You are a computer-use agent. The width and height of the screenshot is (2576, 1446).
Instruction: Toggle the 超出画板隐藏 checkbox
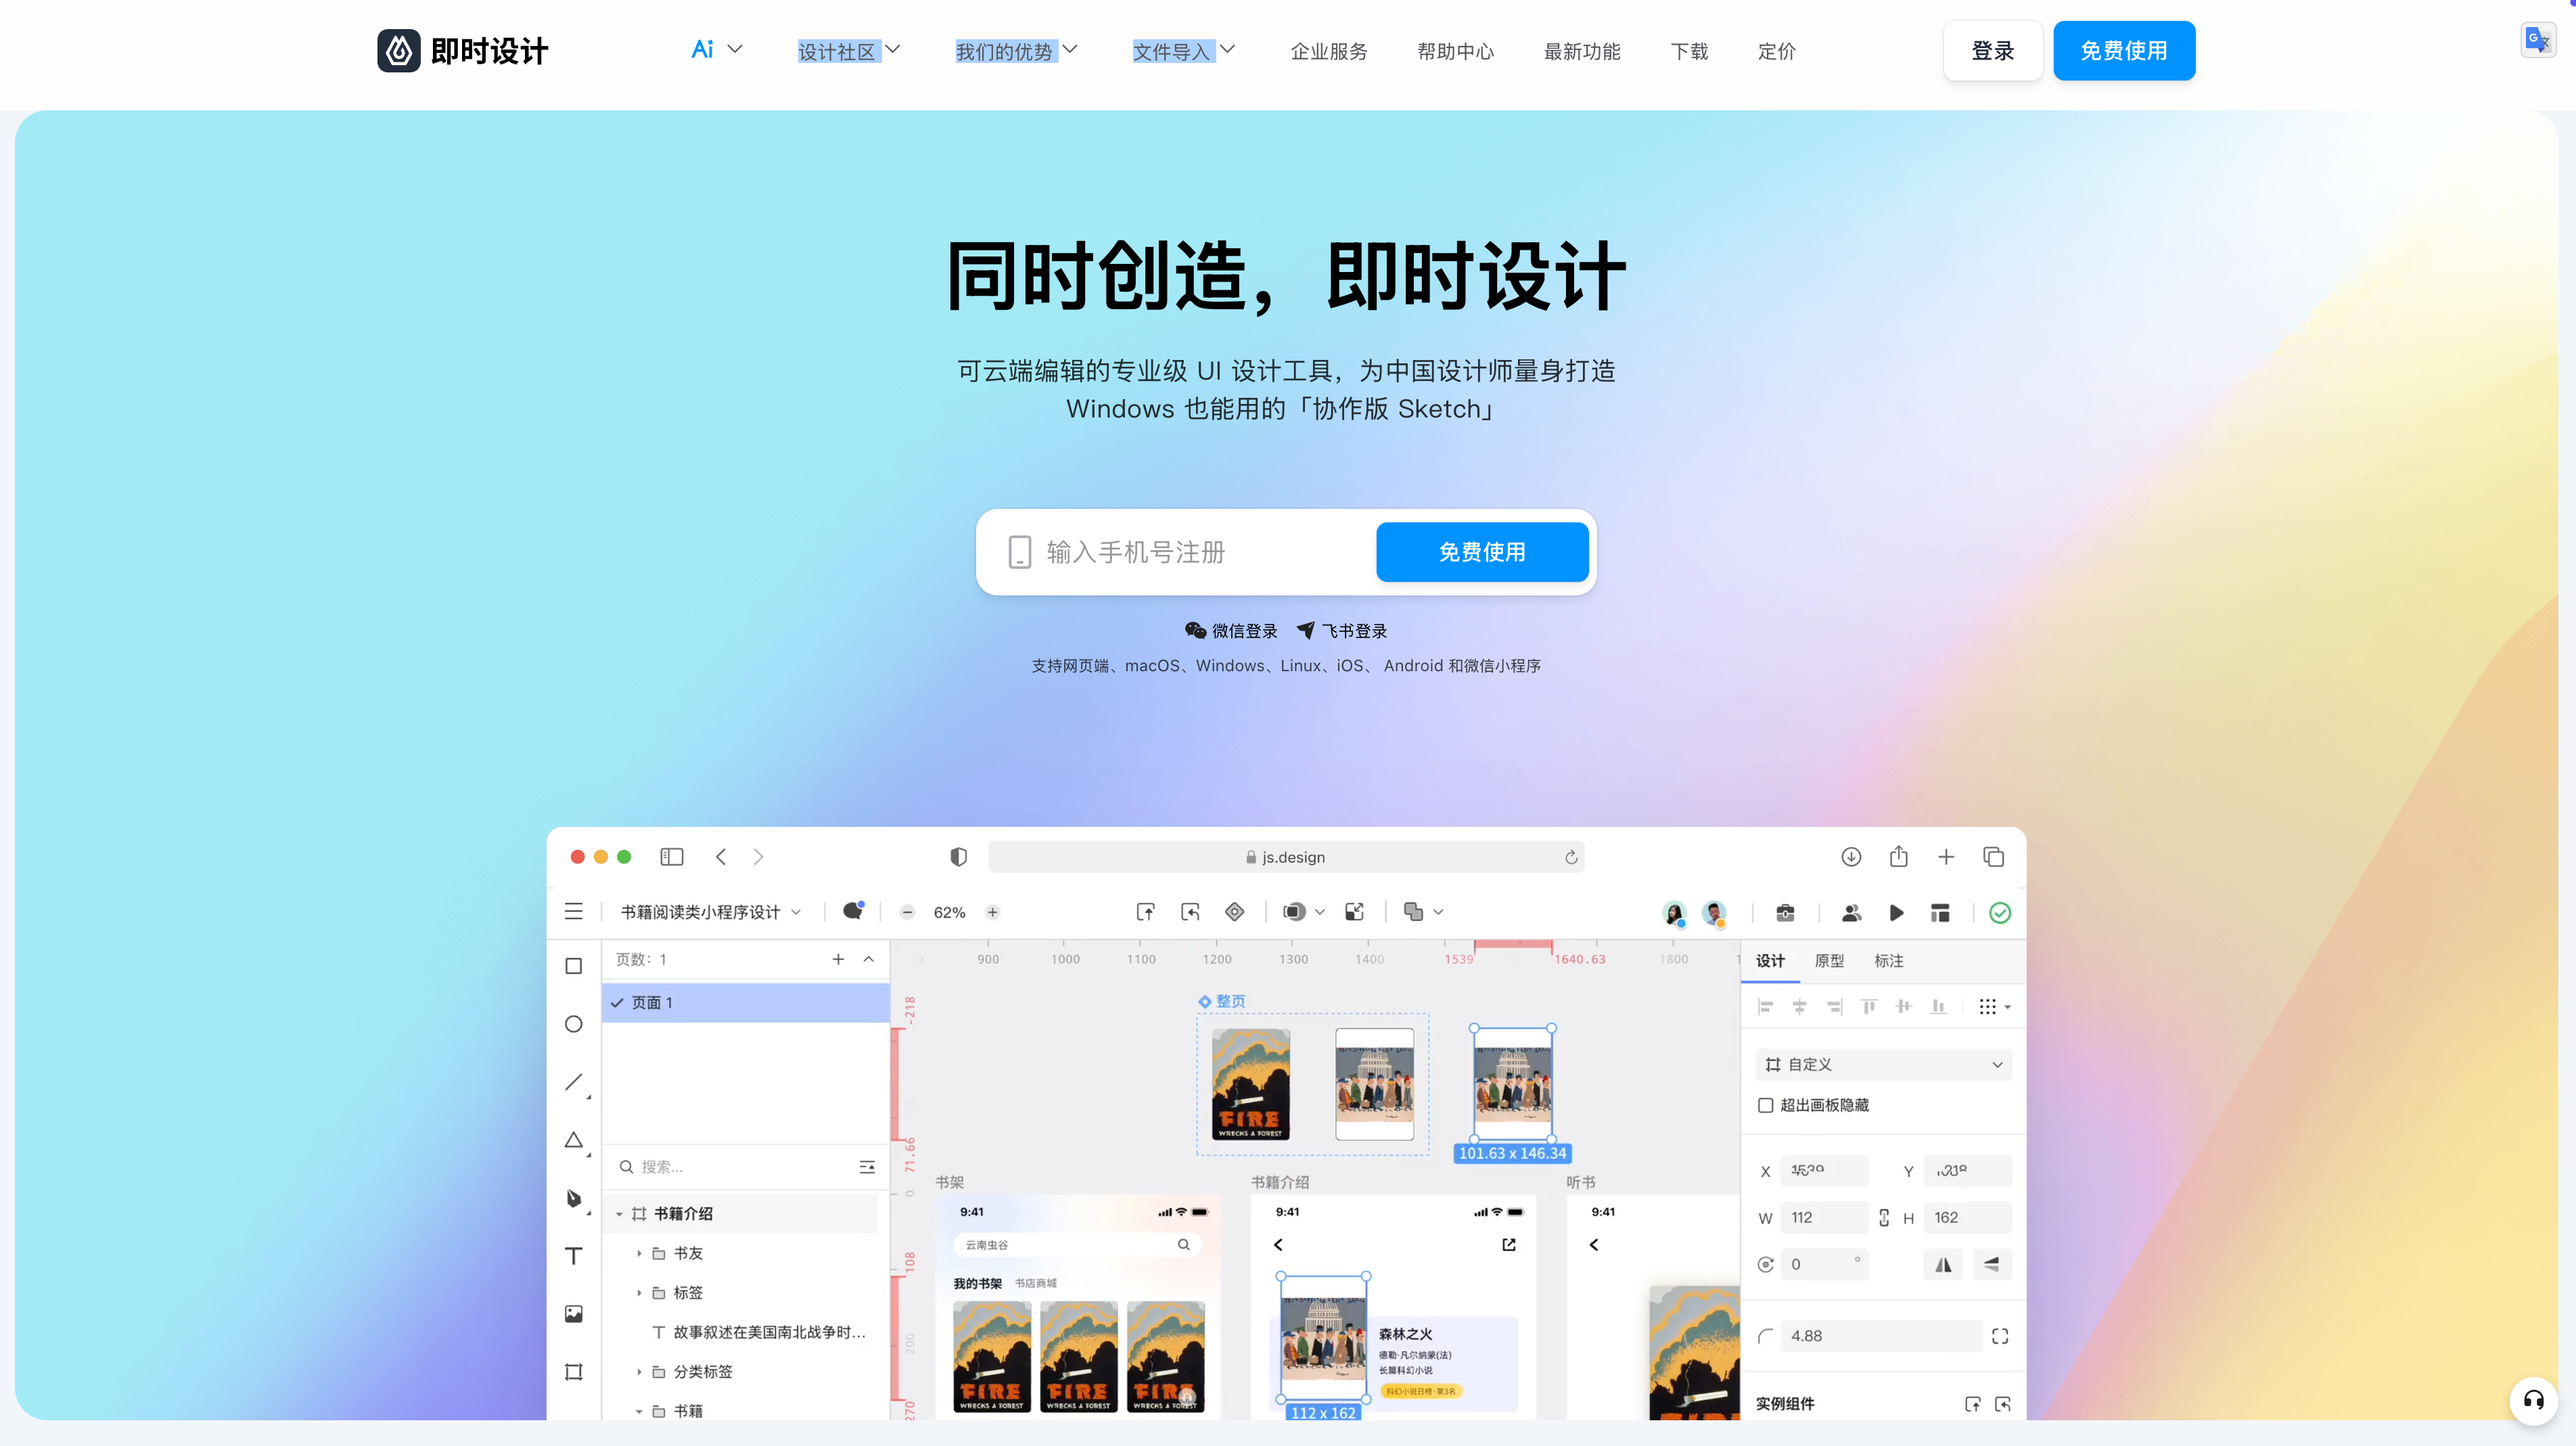click(x=1766, y=1105)
